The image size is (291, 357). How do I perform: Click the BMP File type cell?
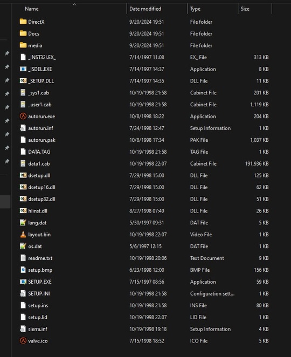click(200, 270)
